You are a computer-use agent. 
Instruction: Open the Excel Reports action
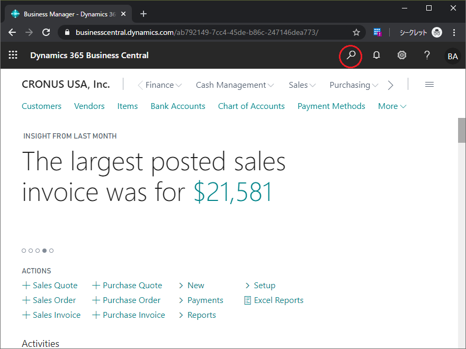[x=274, y=300]
